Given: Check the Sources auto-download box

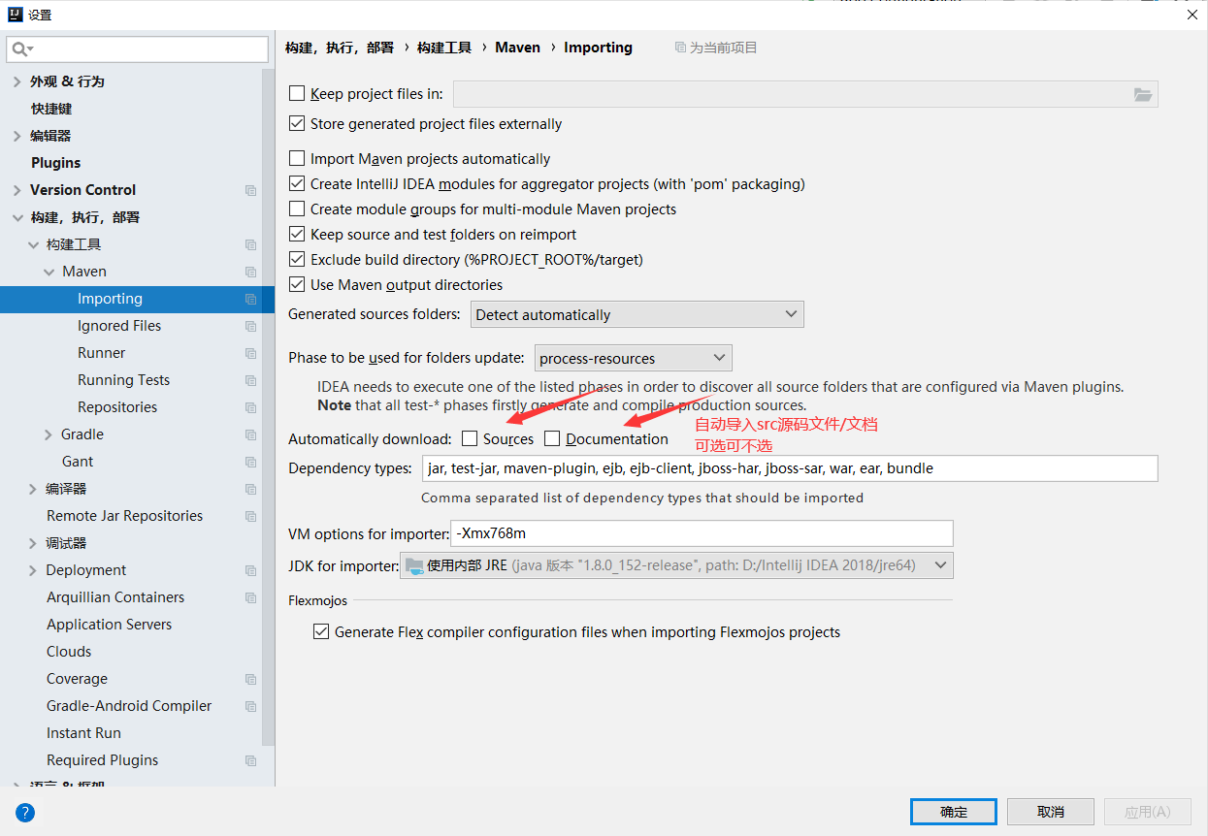Looking at the screenshot, I should click(470, 439).
